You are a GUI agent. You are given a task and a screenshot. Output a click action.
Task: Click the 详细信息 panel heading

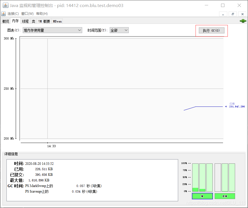point(11,154)
